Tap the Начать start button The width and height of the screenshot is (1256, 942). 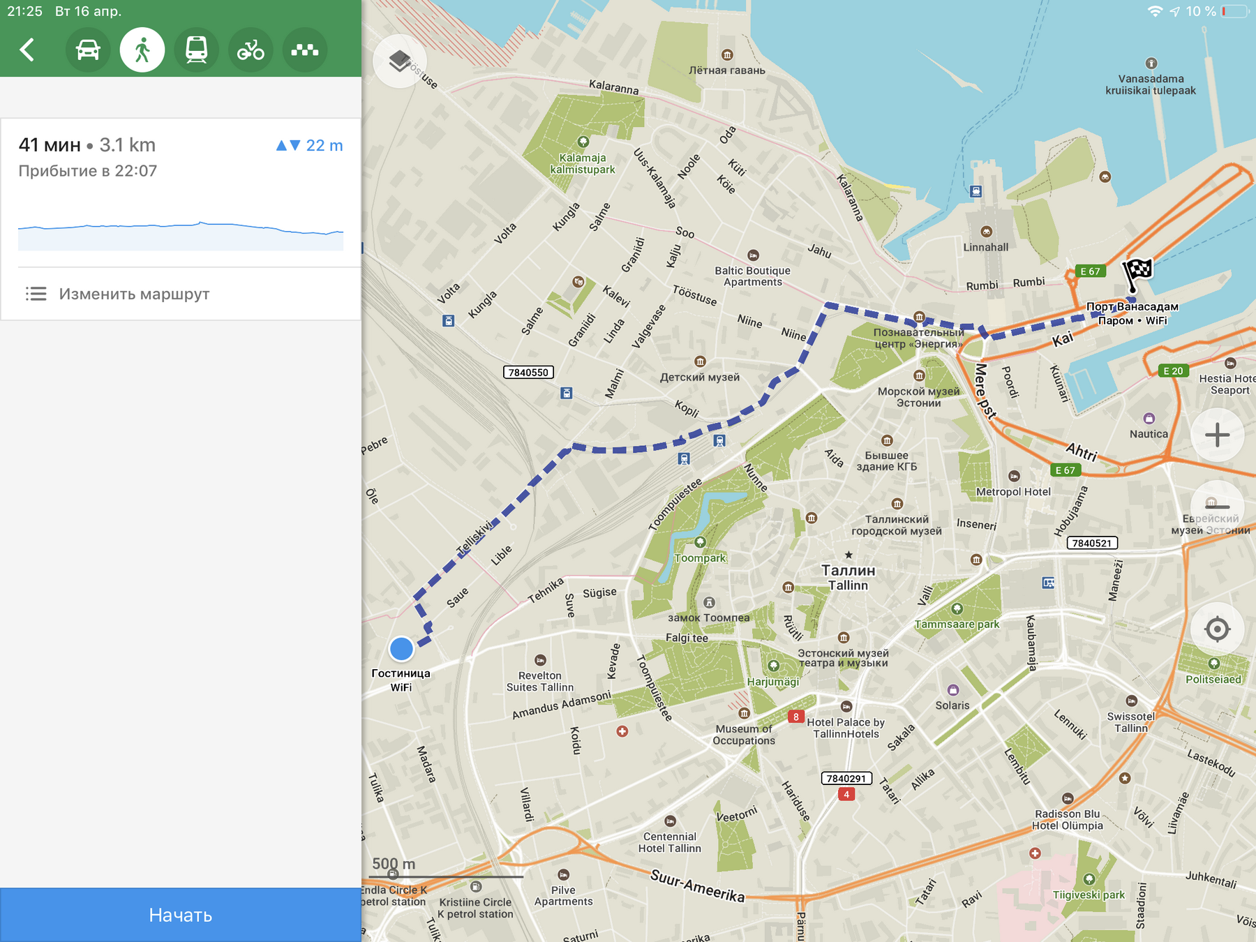click(x=181, y=915)
